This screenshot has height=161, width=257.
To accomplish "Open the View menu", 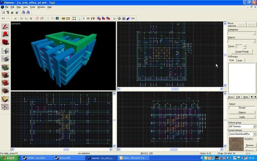I will tap(25, 7).
